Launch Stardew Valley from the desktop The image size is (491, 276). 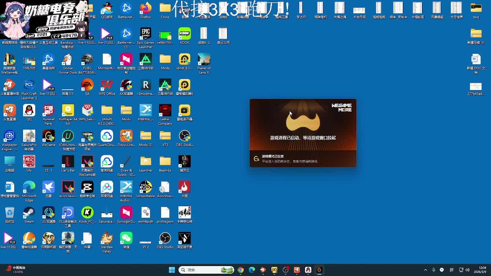click(107, 239)
